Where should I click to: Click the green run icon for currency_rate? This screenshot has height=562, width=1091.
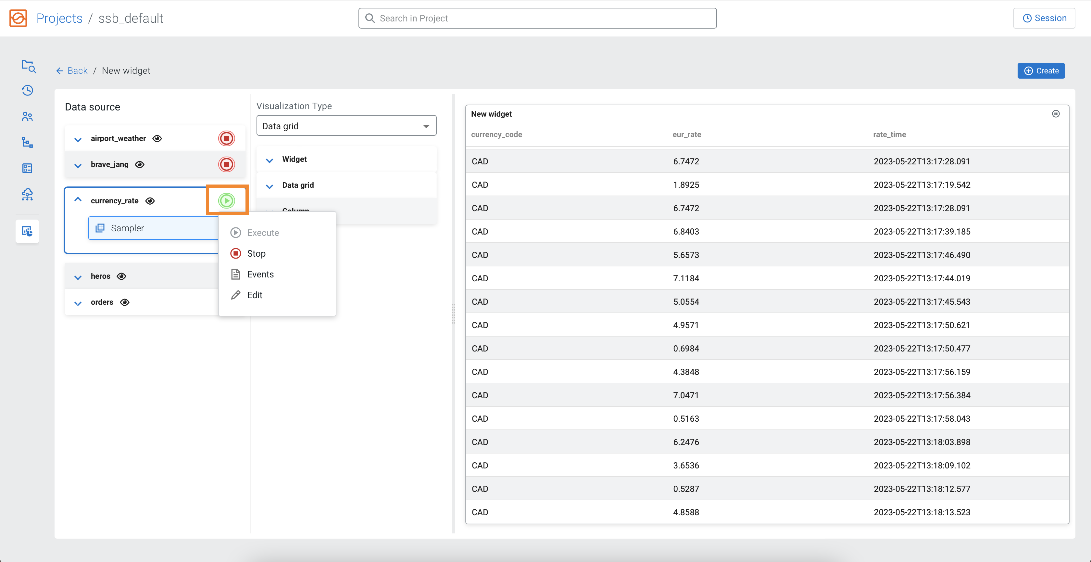pos(227,200)
